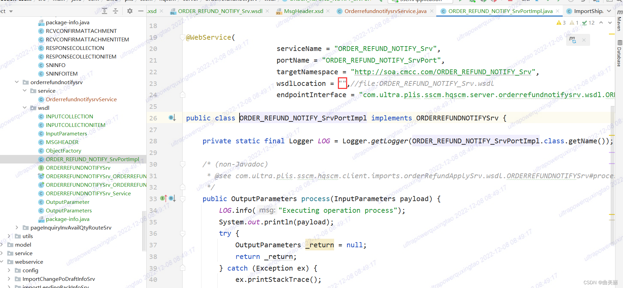Screen dimensions: 623x288
Task: Select RCVCONFIRMATTACHMENT class
Action: pyautogui.click(x=81, y=31)
